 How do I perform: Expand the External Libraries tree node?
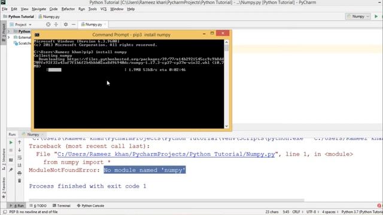[x=8, y=37]
